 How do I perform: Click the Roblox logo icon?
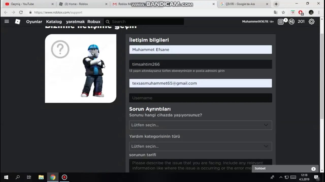[x=18, y=21]
